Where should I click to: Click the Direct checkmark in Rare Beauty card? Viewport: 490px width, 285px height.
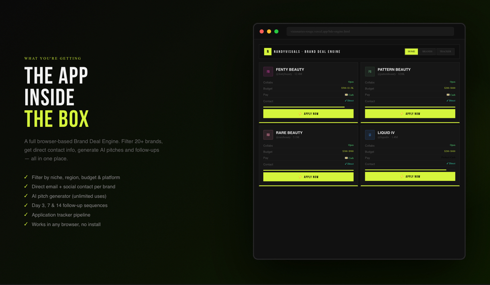346,164
